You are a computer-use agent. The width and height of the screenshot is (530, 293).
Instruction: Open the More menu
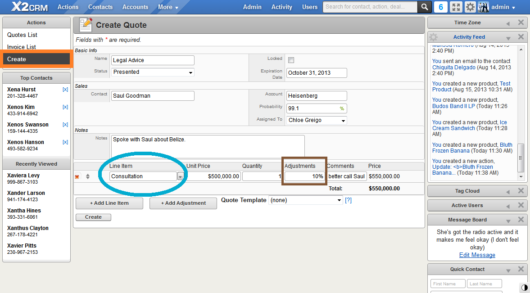point(168,7)
